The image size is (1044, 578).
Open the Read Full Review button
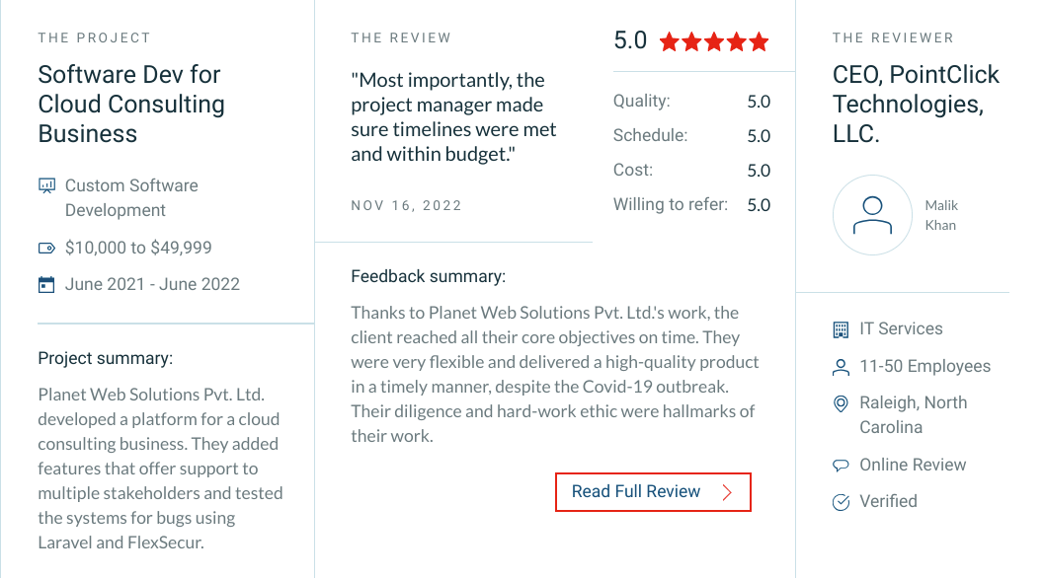point(653,492)
